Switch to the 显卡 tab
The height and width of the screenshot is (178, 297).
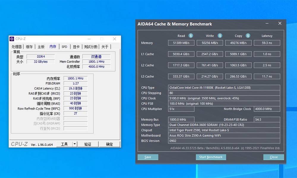coord(76,47)
